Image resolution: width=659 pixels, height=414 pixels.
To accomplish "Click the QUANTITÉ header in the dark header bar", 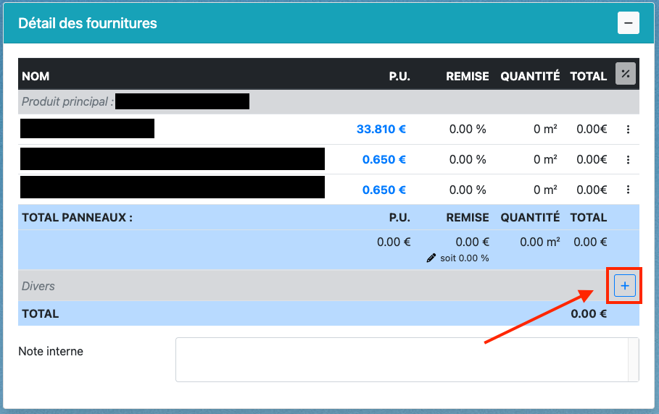I will click(530, 76).
